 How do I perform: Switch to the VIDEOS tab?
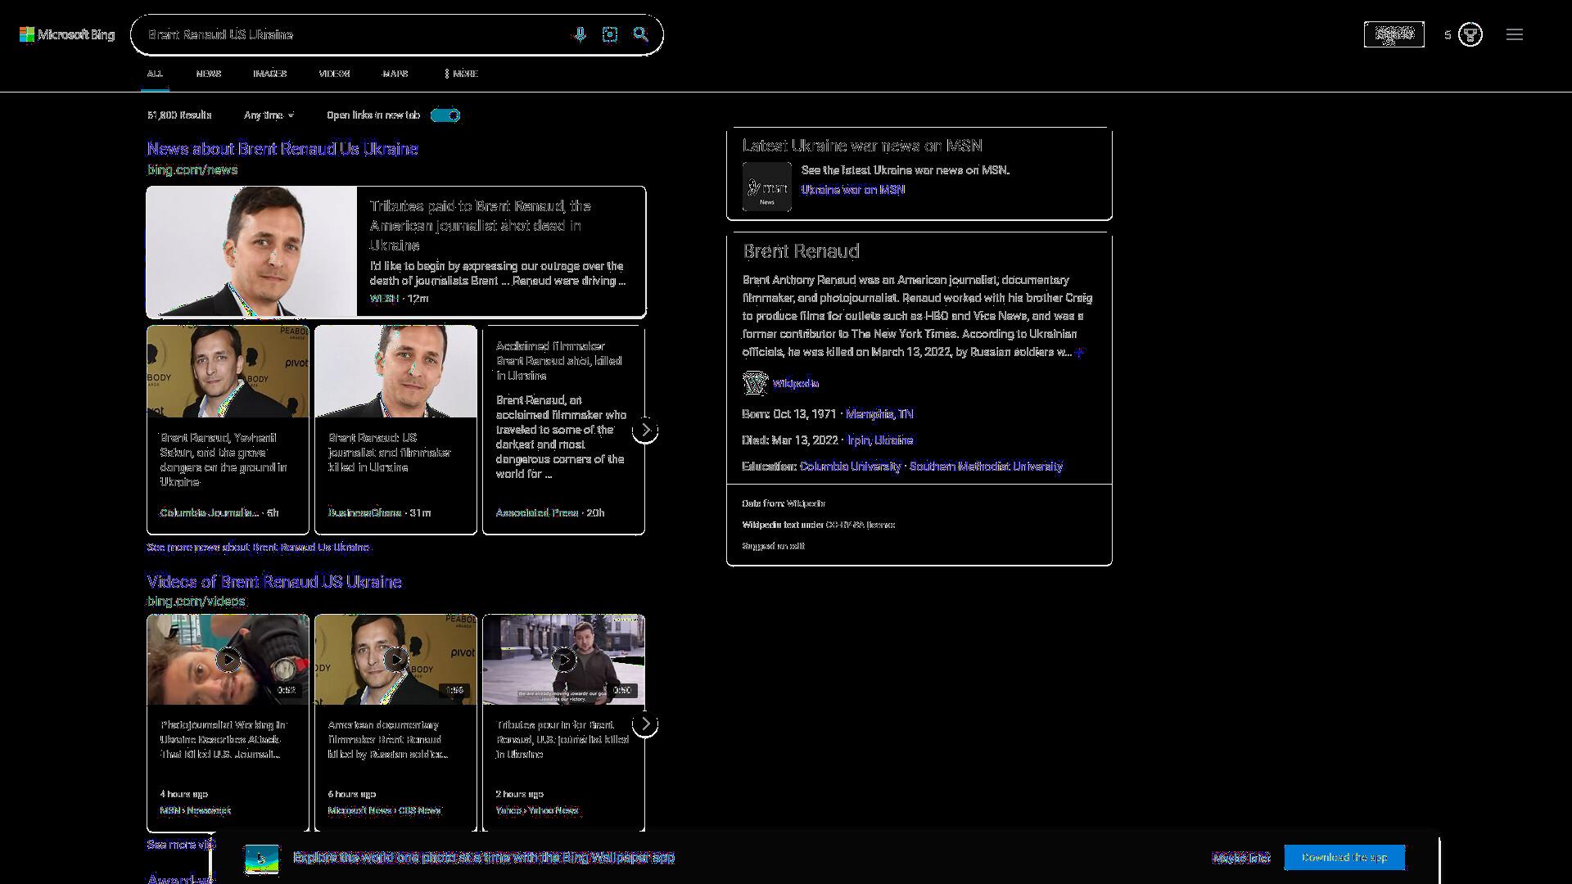pos(334,74)
